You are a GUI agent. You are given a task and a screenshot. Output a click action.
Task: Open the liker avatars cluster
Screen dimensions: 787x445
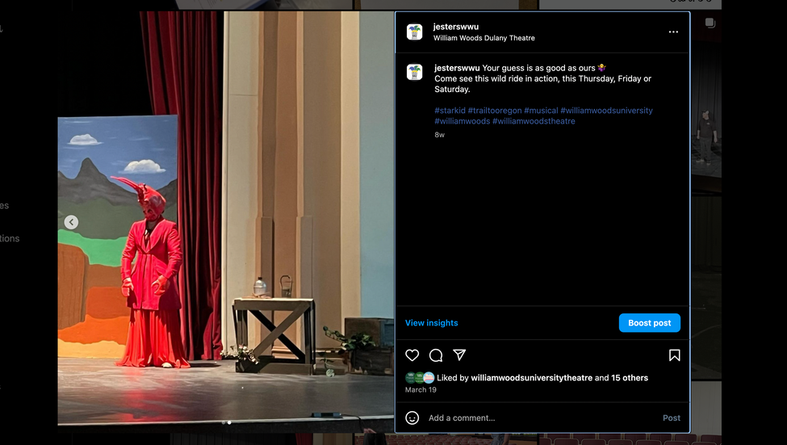[x=420, y=378]
